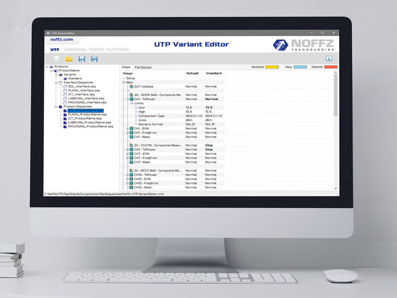Switch to the Steps tab
397x298 pixels.
(126, 67)
